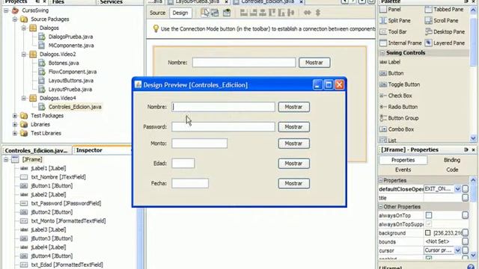Switch to the Design editor tab
Image resolution: width=479 pixels, height=269 pixels.
[180, 13]
